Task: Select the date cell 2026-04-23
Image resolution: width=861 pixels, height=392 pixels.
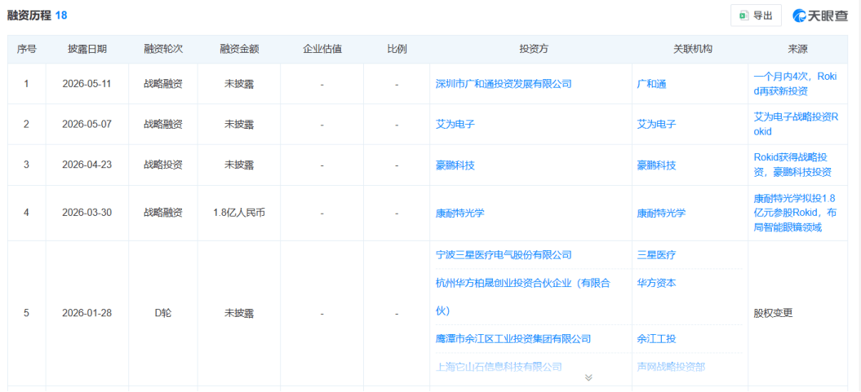Action: (x=87, y=165)
